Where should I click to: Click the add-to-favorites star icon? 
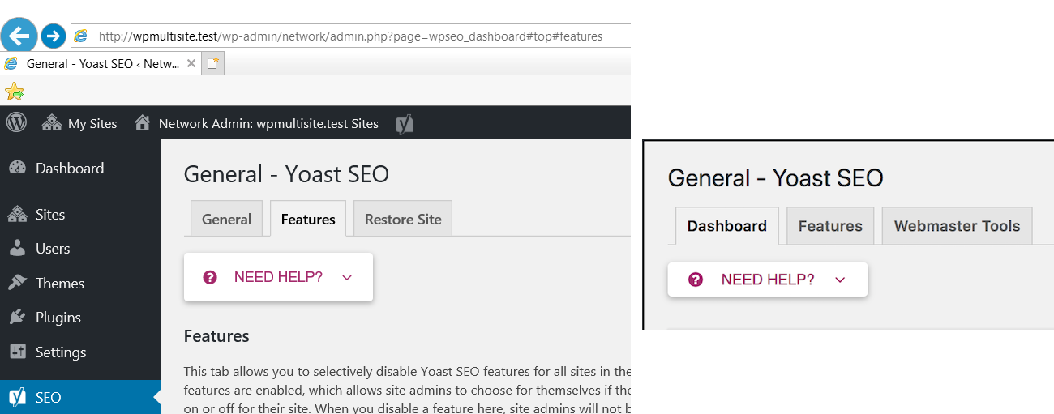click(14, 92)
